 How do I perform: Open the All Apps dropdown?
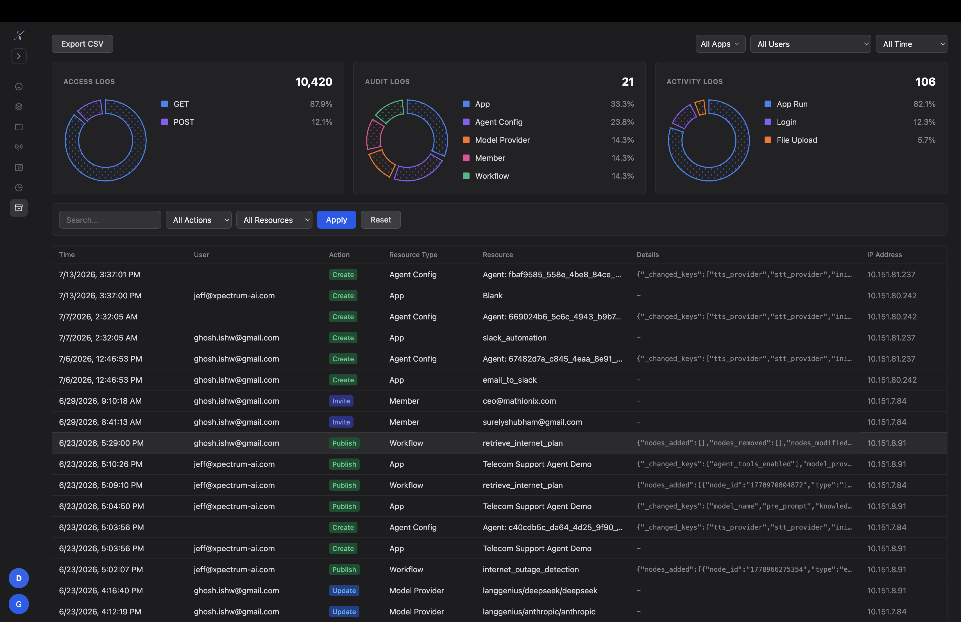720,44
